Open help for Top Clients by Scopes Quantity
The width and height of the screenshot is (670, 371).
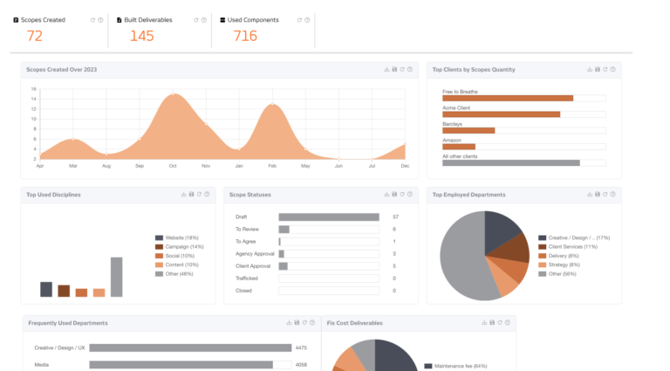pos(612,69)
